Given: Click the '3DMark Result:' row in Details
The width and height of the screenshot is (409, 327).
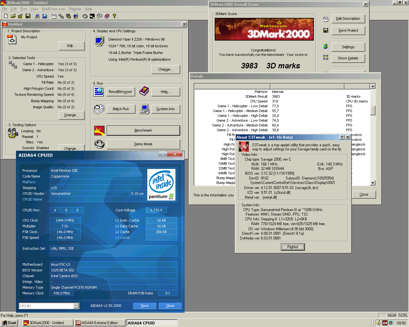Looking at the screenshot, I should pos(282,97).
